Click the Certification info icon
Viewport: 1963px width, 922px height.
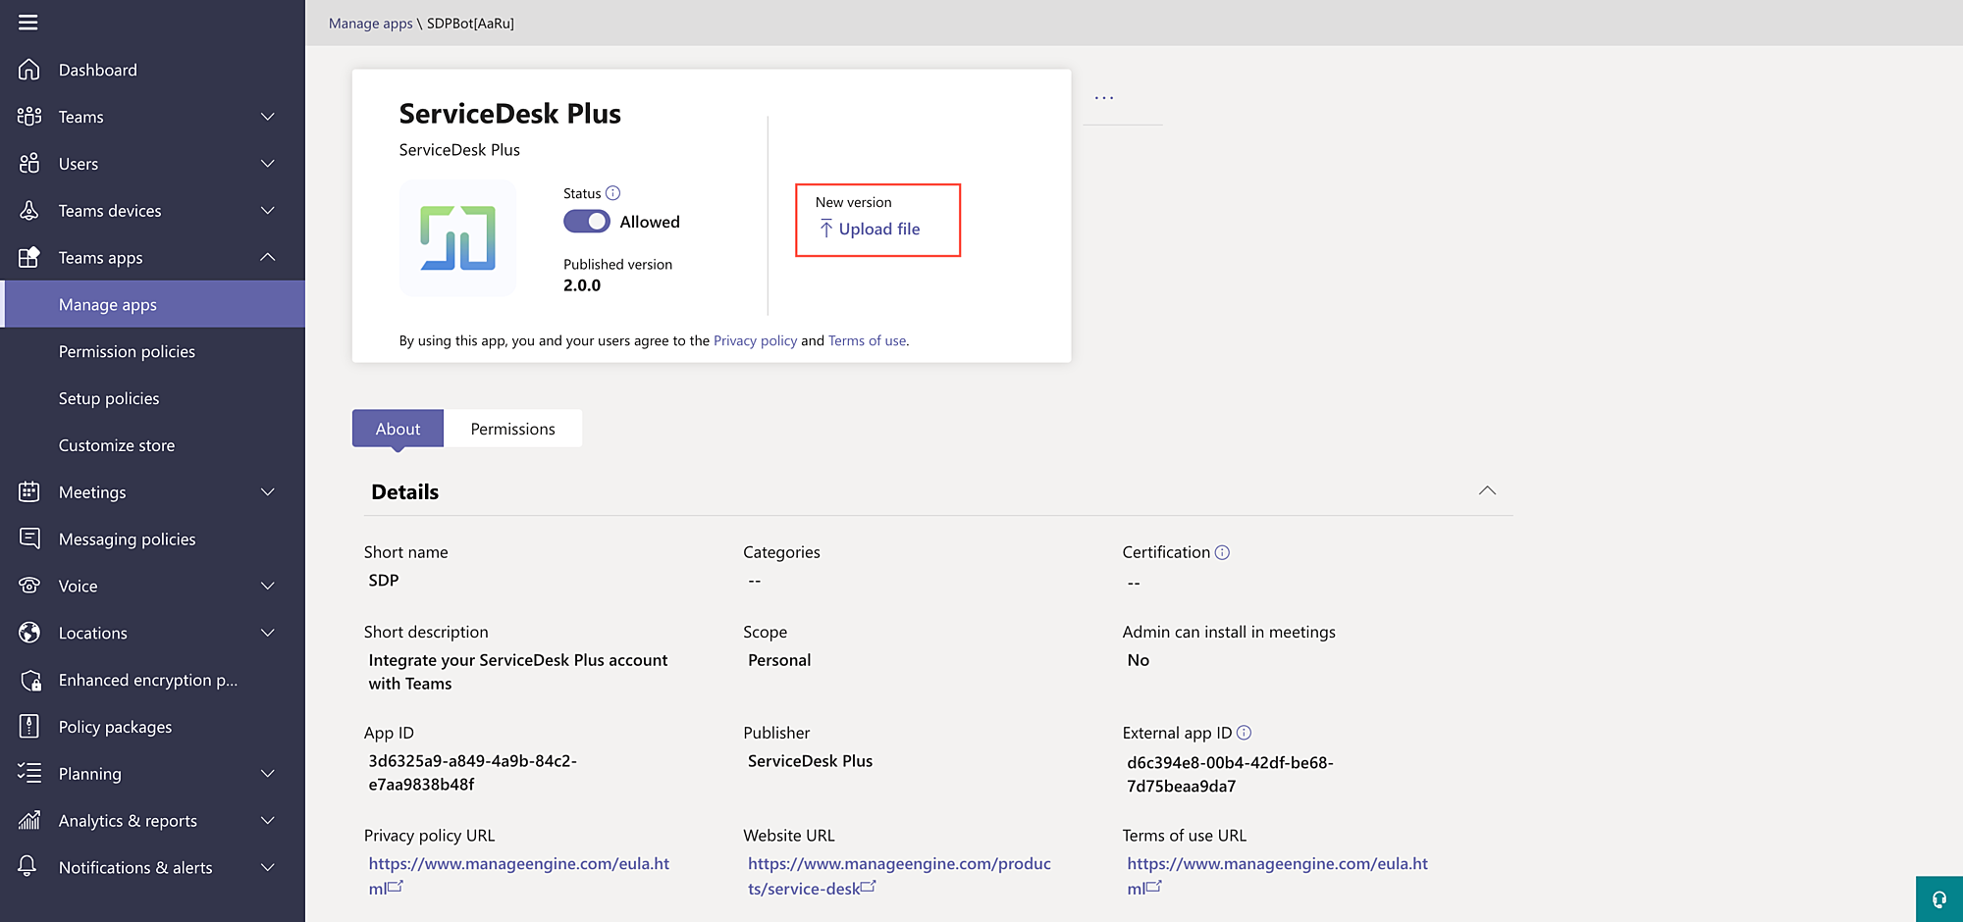(1222, 552)
